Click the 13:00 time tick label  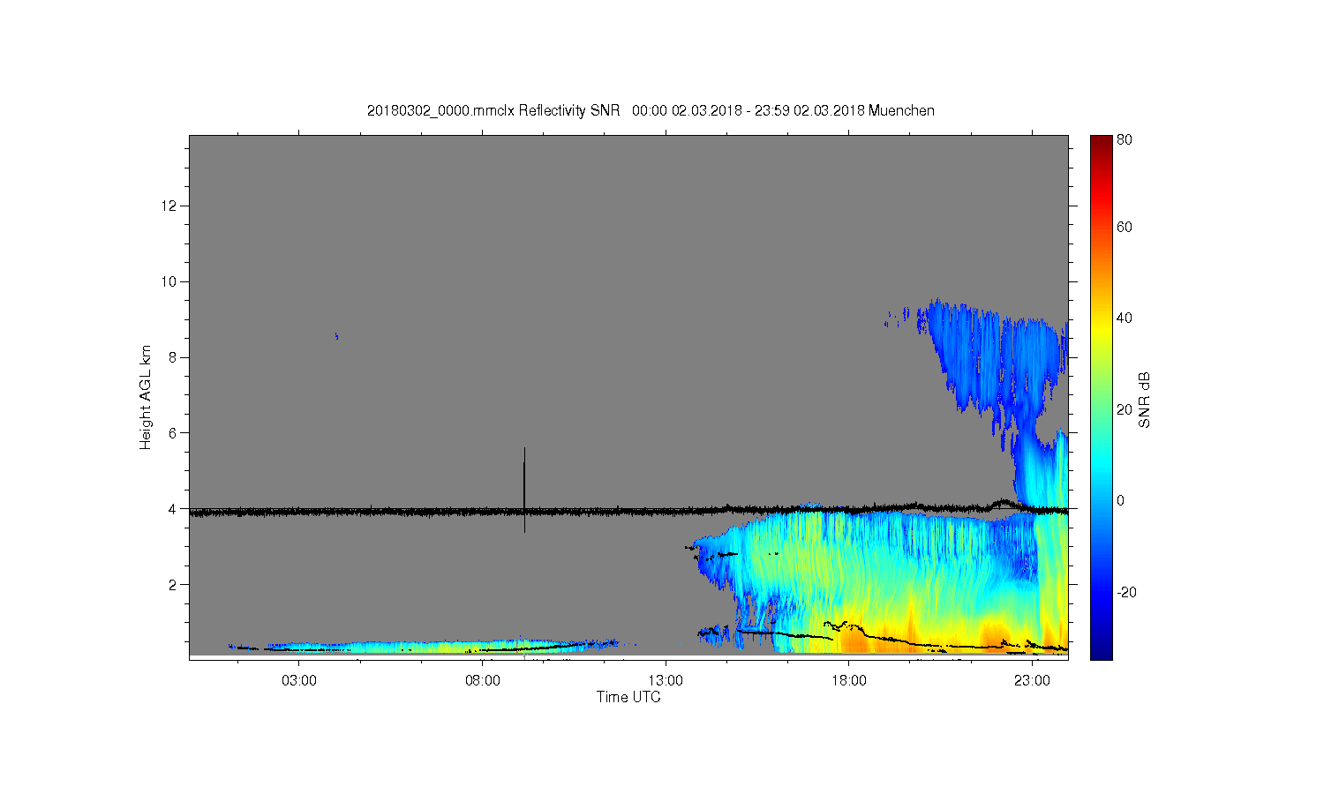(x=666, y=681)
